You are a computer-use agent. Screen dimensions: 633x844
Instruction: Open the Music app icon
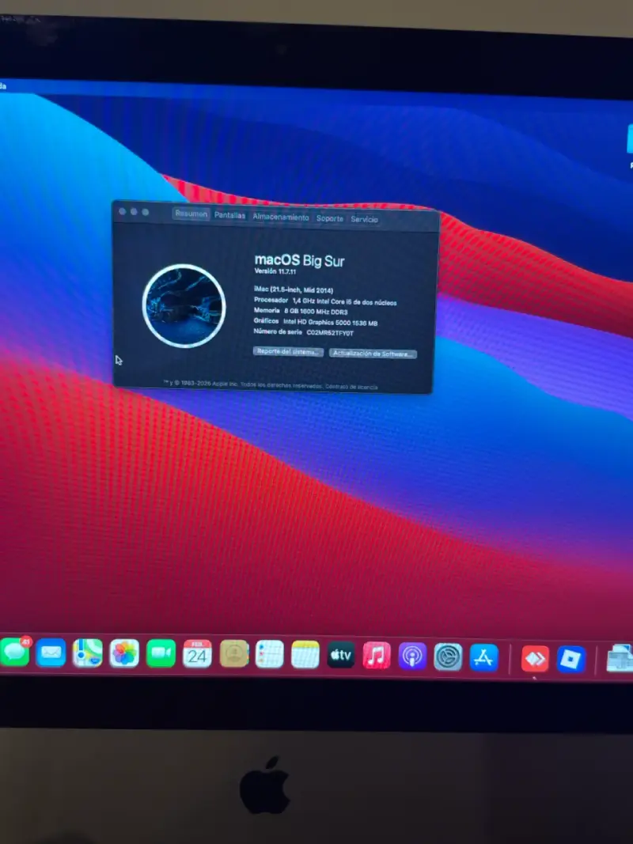coord(377,656)
